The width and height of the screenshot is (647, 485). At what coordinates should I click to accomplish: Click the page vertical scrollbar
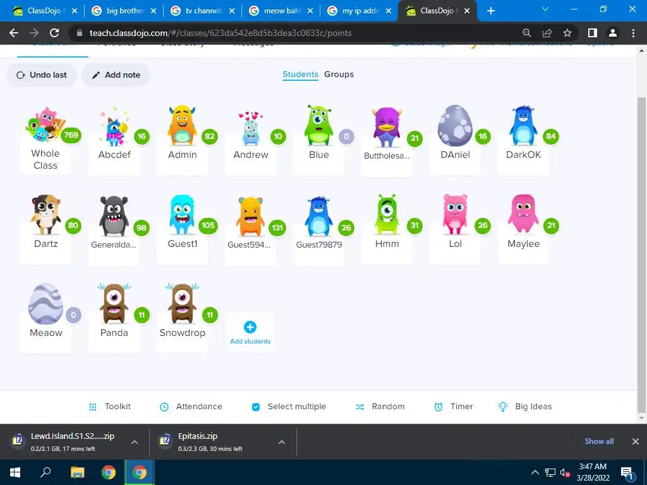pyautogui.click(x=641, y=254)
